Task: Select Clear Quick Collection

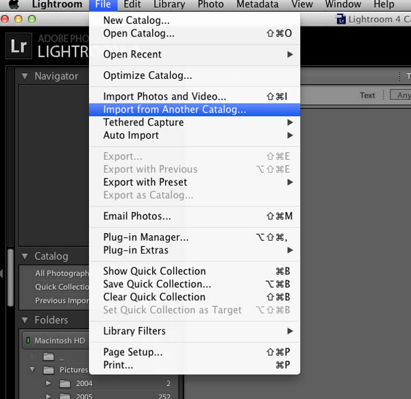Action: point(195,297)
